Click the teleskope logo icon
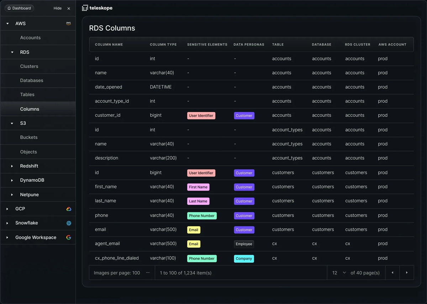Image resolution: width=427 pixels, height=304 pixels. click(85, 8)
